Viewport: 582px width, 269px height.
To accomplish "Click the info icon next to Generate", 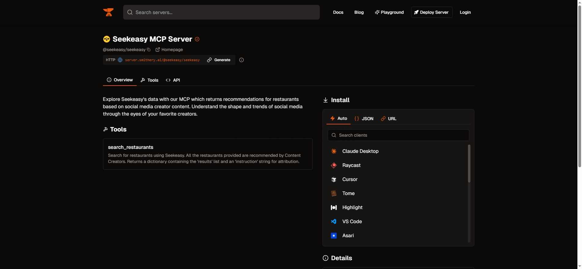I will pyautogui.click(x=241, y=60).
